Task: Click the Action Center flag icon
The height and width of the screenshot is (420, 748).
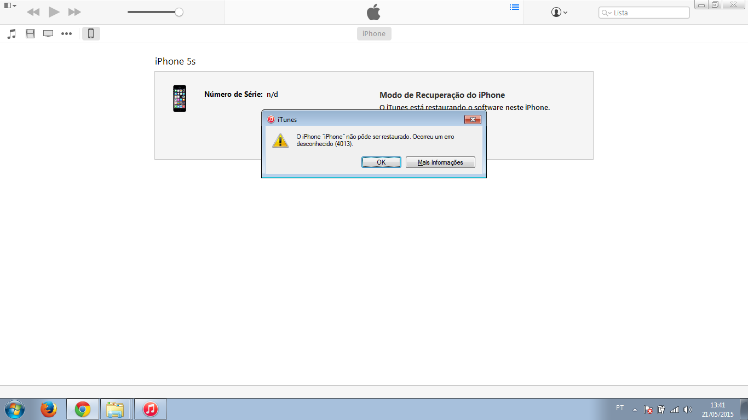Action: click(x=648, y=409)
